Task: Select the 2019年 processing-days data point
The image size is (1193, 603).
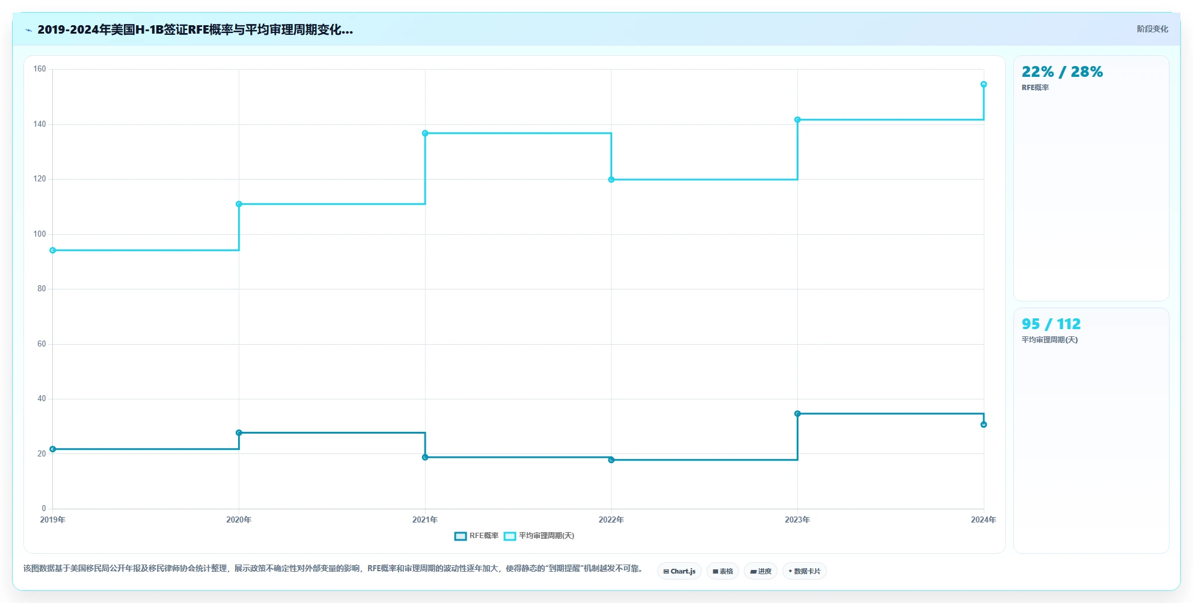Action: (53, 250)
